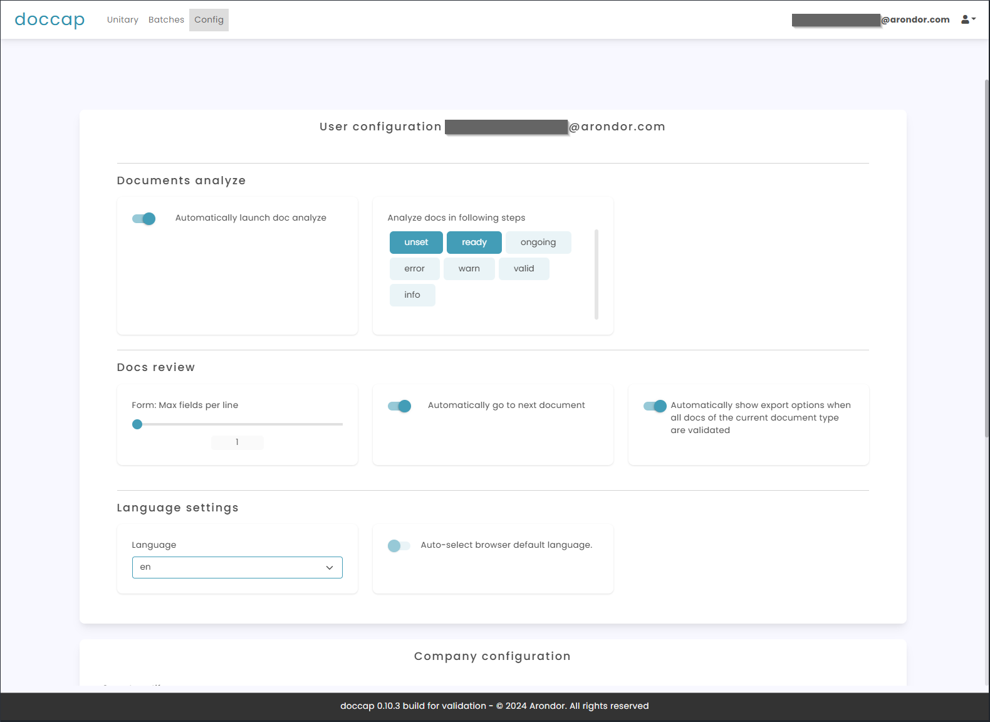
Task: Select the valid analyze step
Action: (x=524, y=269)
